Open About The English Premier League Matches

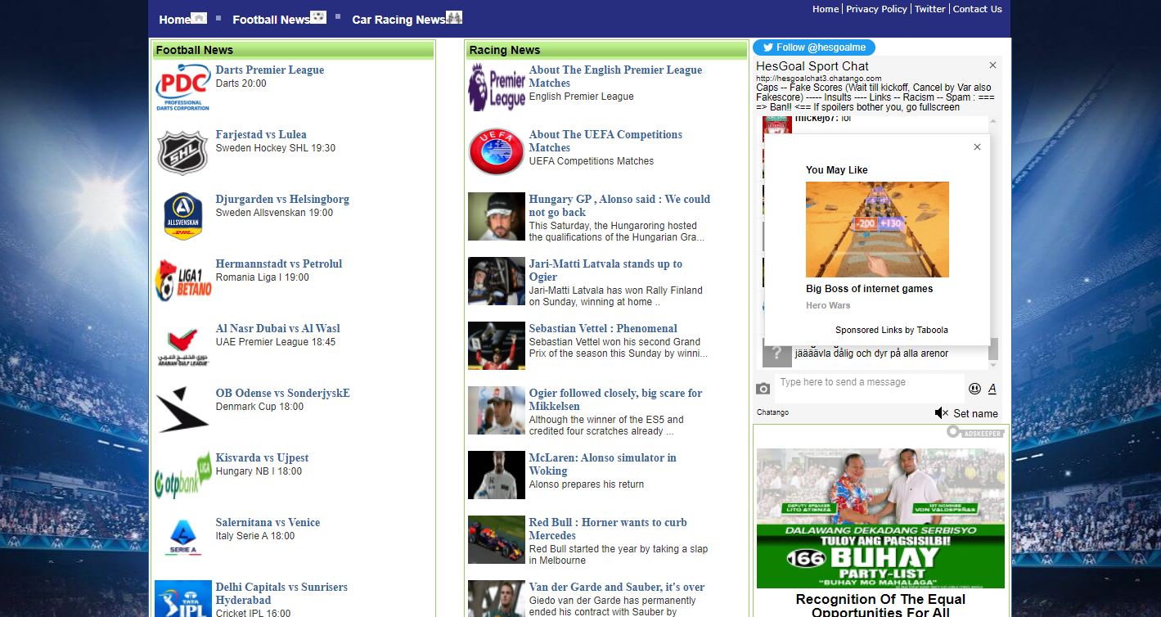(615, 77)
